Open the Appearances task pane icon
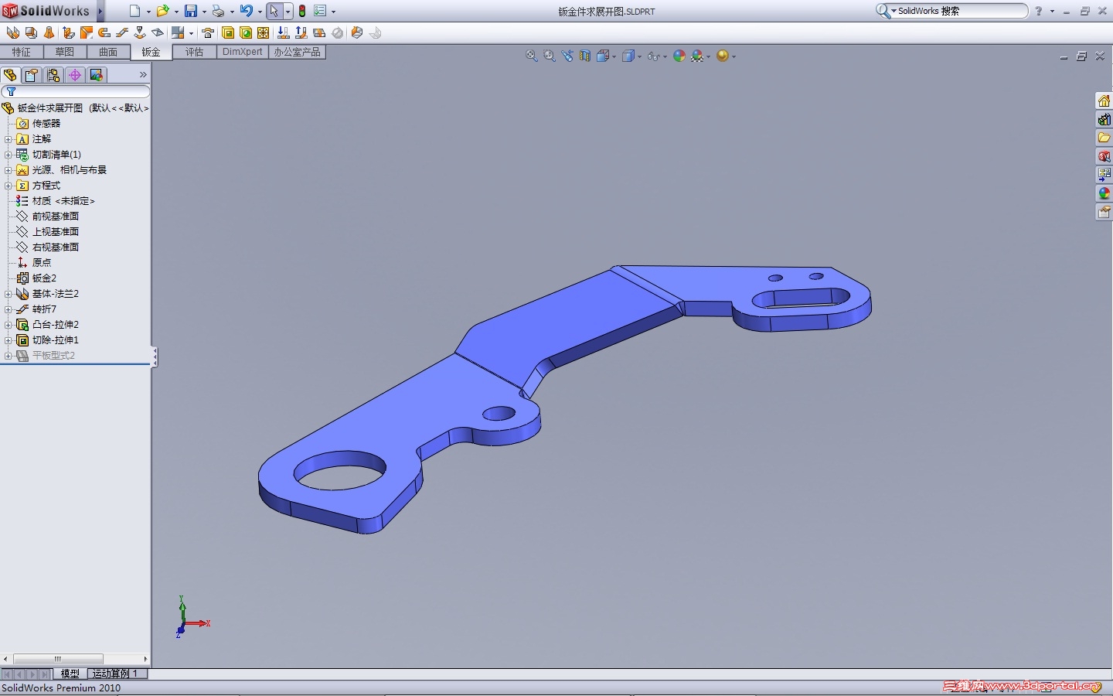 coord(1104,193)
